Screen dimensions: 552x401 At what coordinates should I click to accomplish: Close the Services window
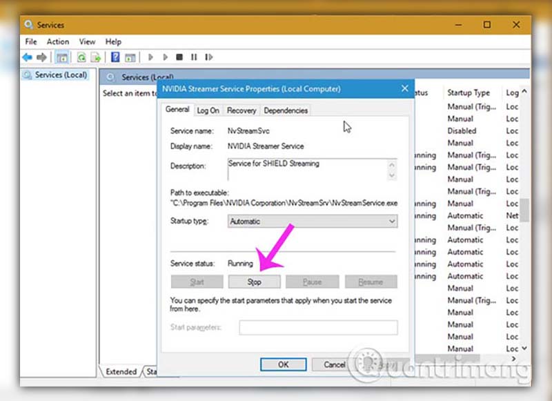516,25
